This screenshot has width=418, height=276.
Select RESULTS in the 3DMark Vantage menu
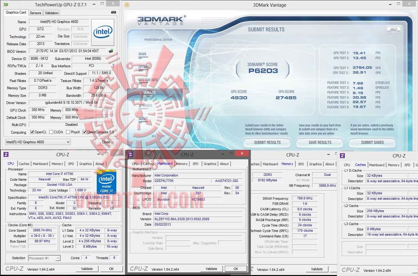[x=149, y=93]
